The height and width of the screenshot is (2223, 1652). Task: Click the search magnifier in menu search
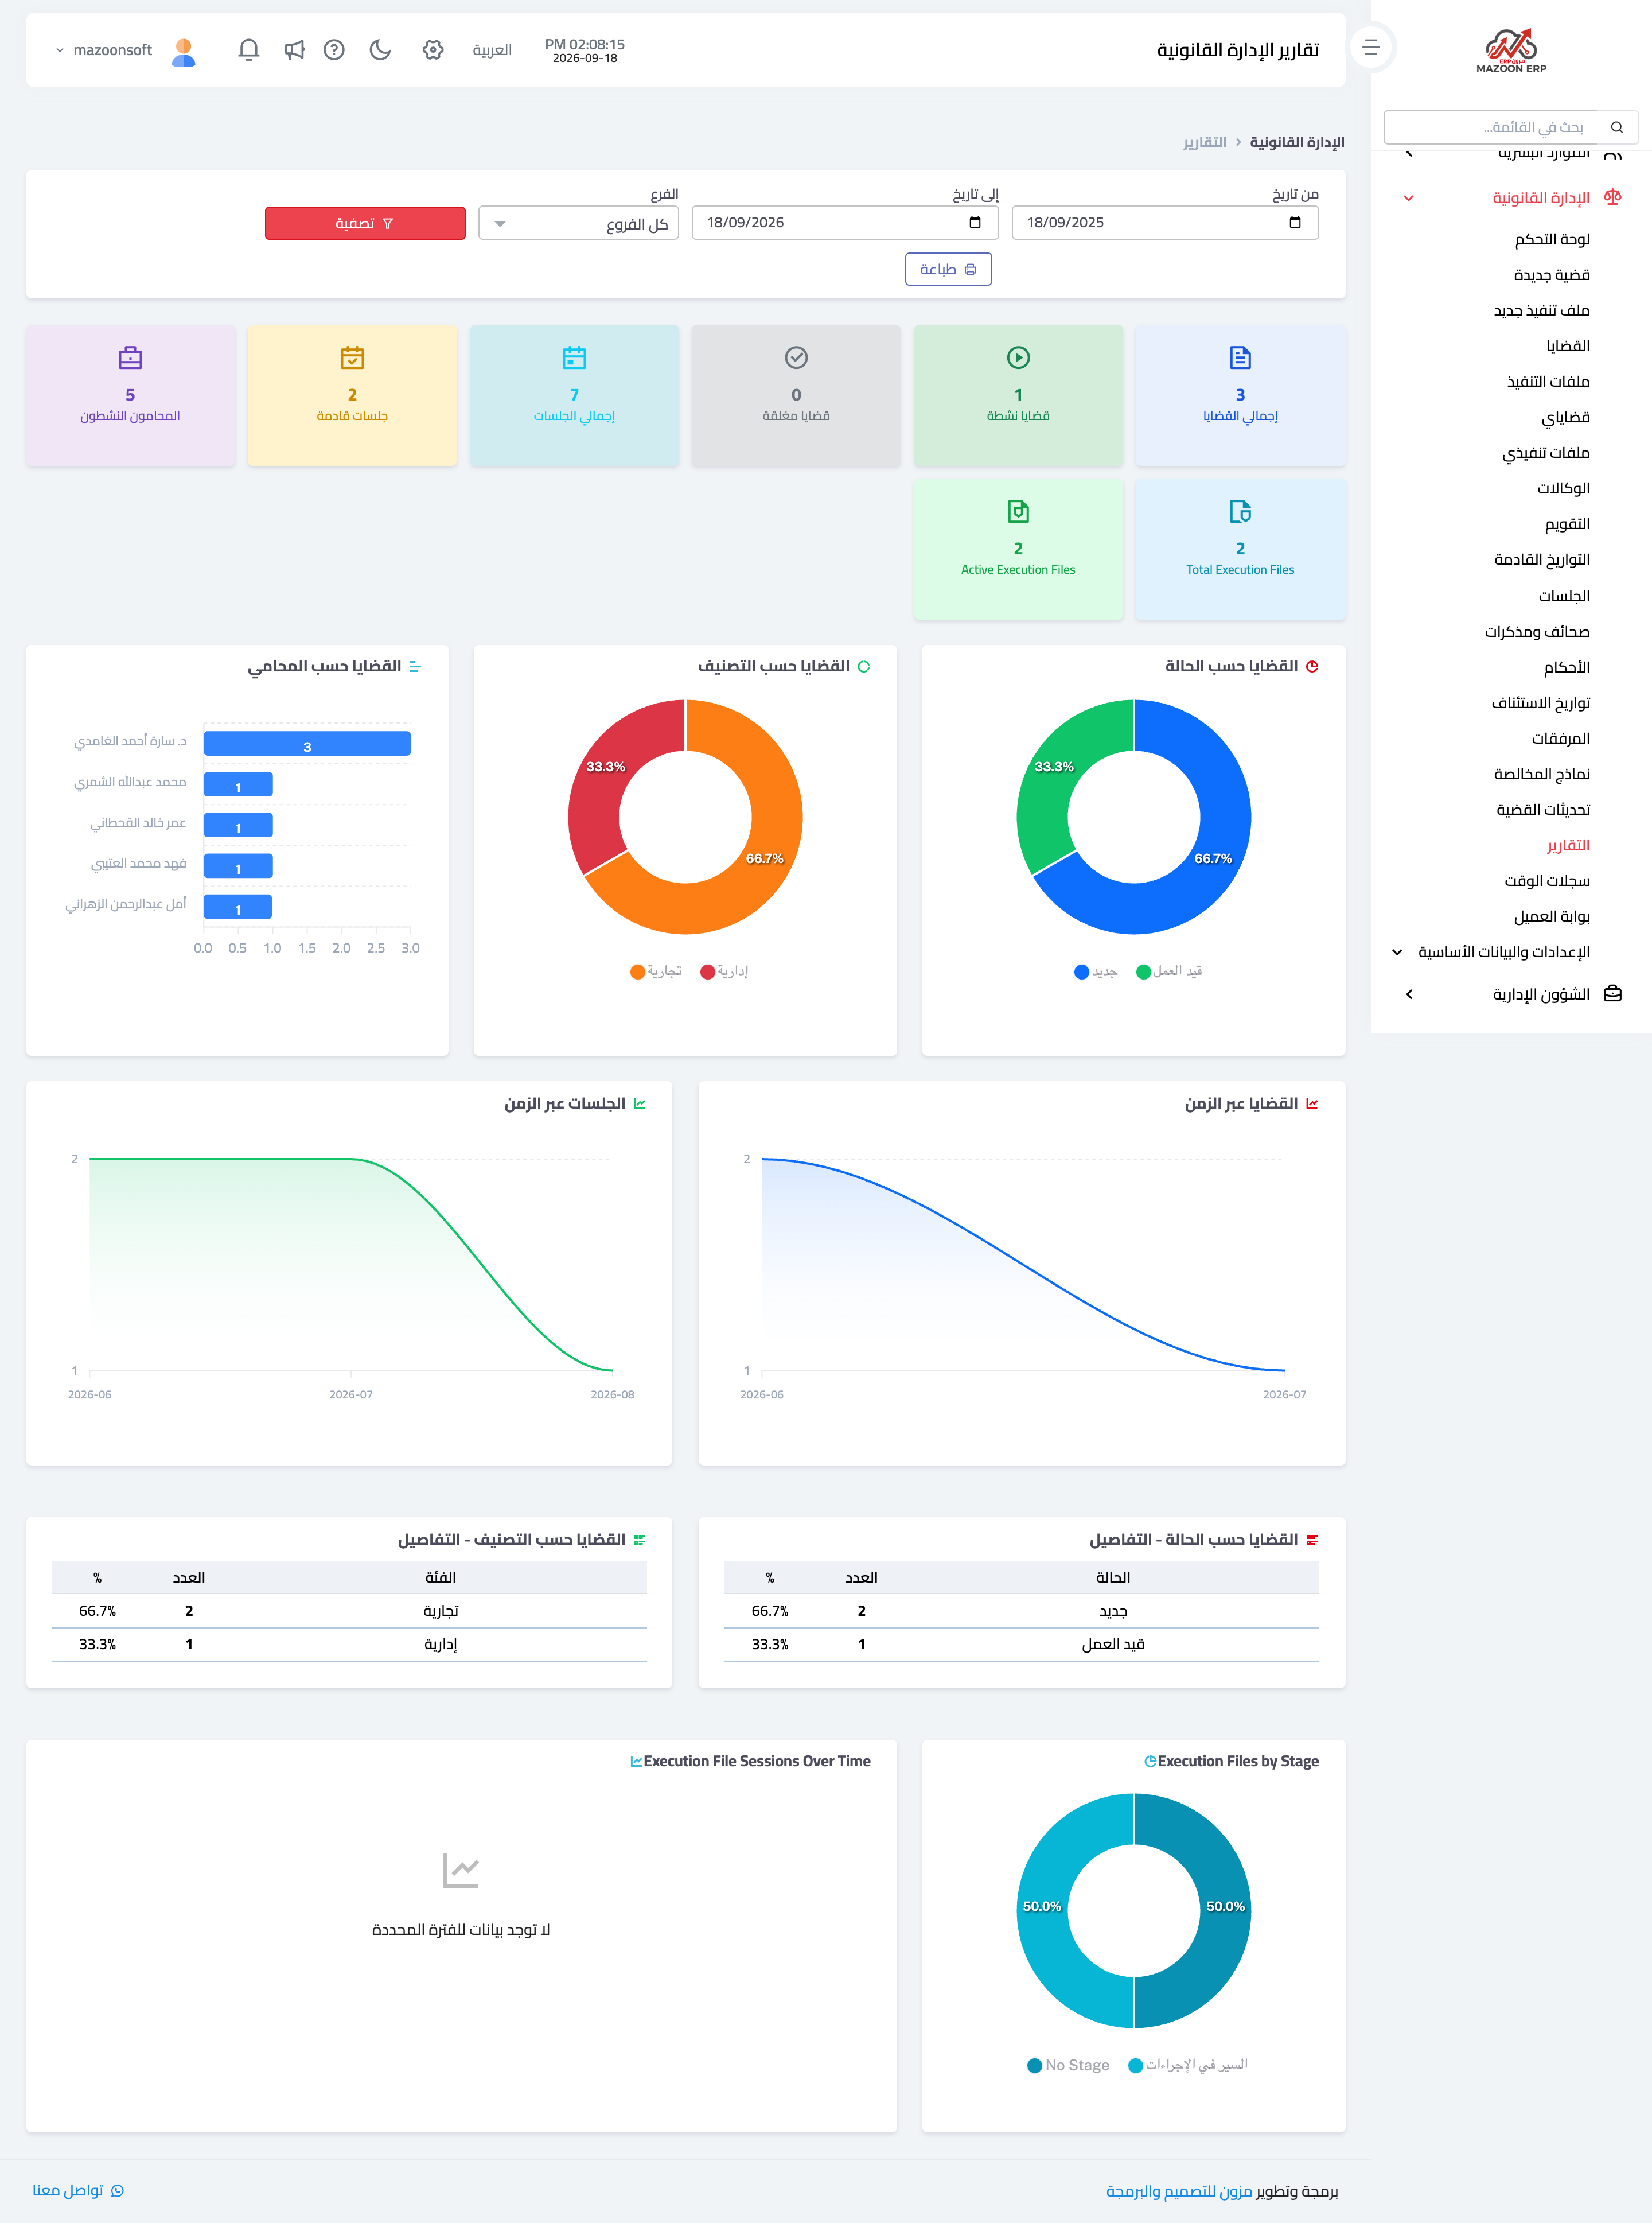pos(1616,127)
